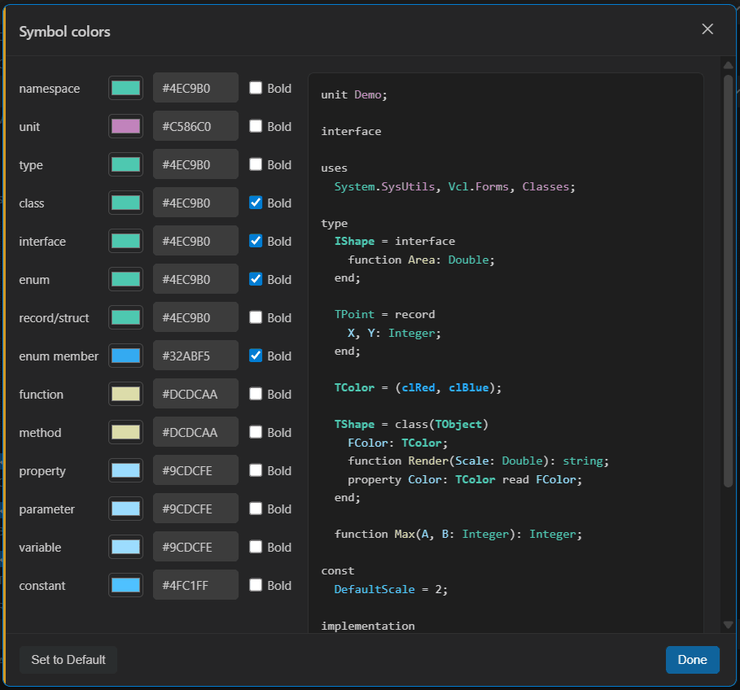This screenshot has height=690, width=740.
Task: Click 'TPoint' in the code preview
Action: [354, 314]
